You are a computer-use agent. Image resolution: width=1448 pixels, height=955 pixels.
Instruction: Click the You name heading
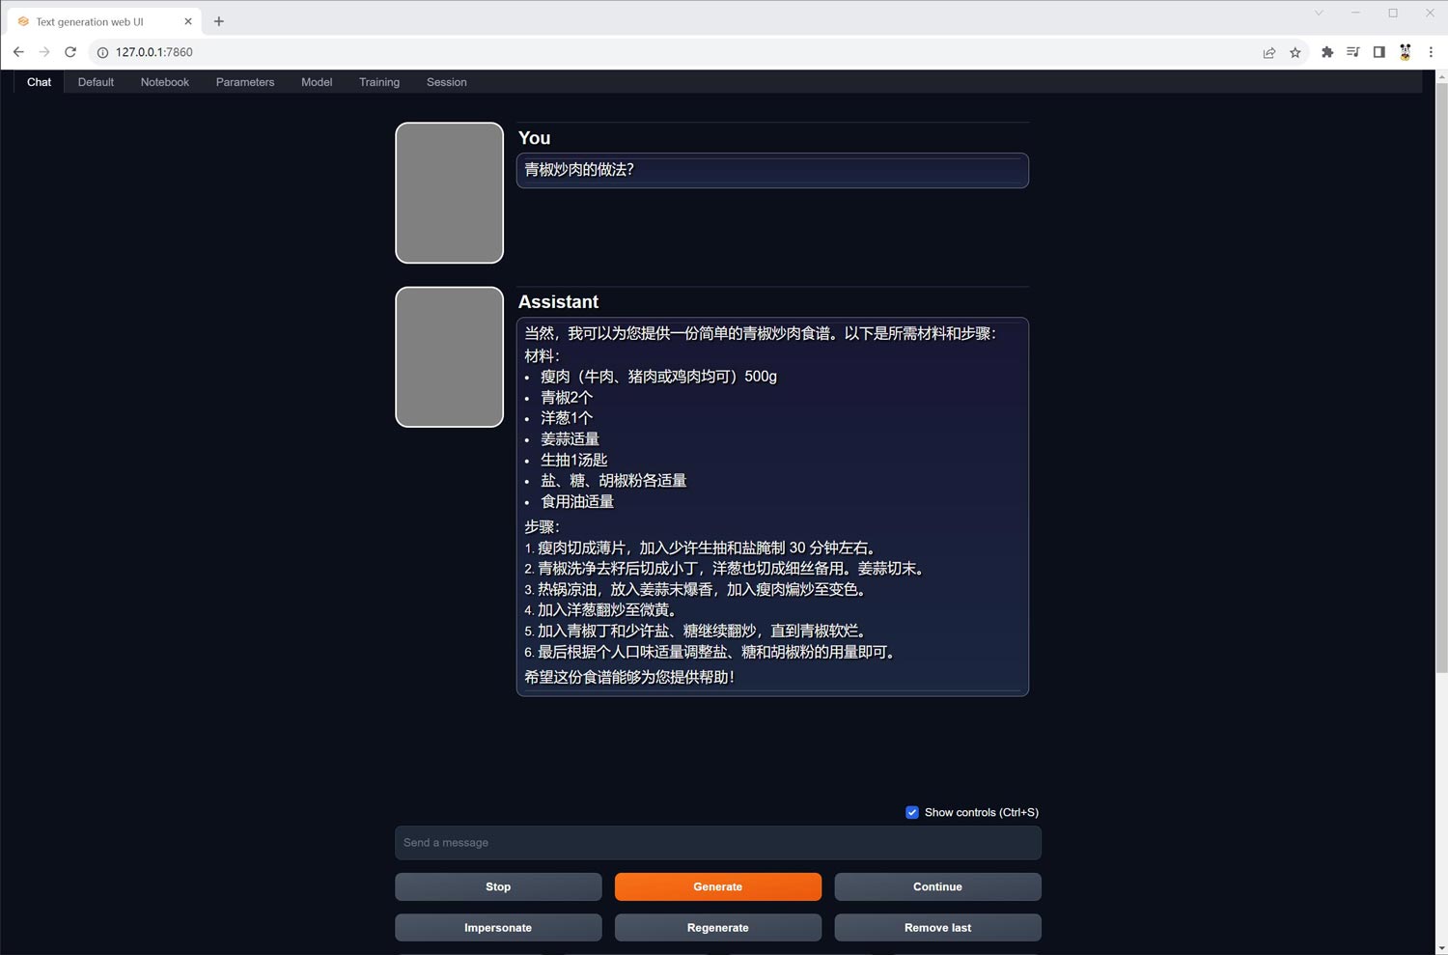click(534, 138)
